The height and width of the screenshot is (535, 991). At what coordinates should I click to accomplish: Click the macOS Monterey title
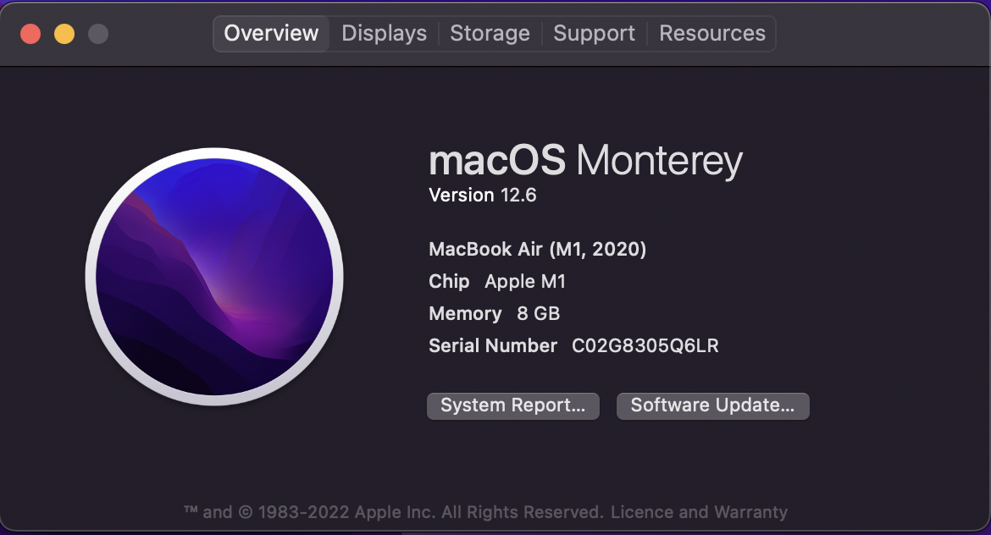[x=584, y=161]
